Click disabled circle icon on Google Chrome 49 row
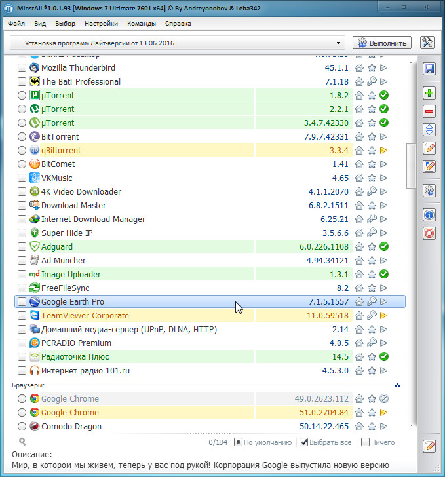445x477 pixels. coord(384,398)
